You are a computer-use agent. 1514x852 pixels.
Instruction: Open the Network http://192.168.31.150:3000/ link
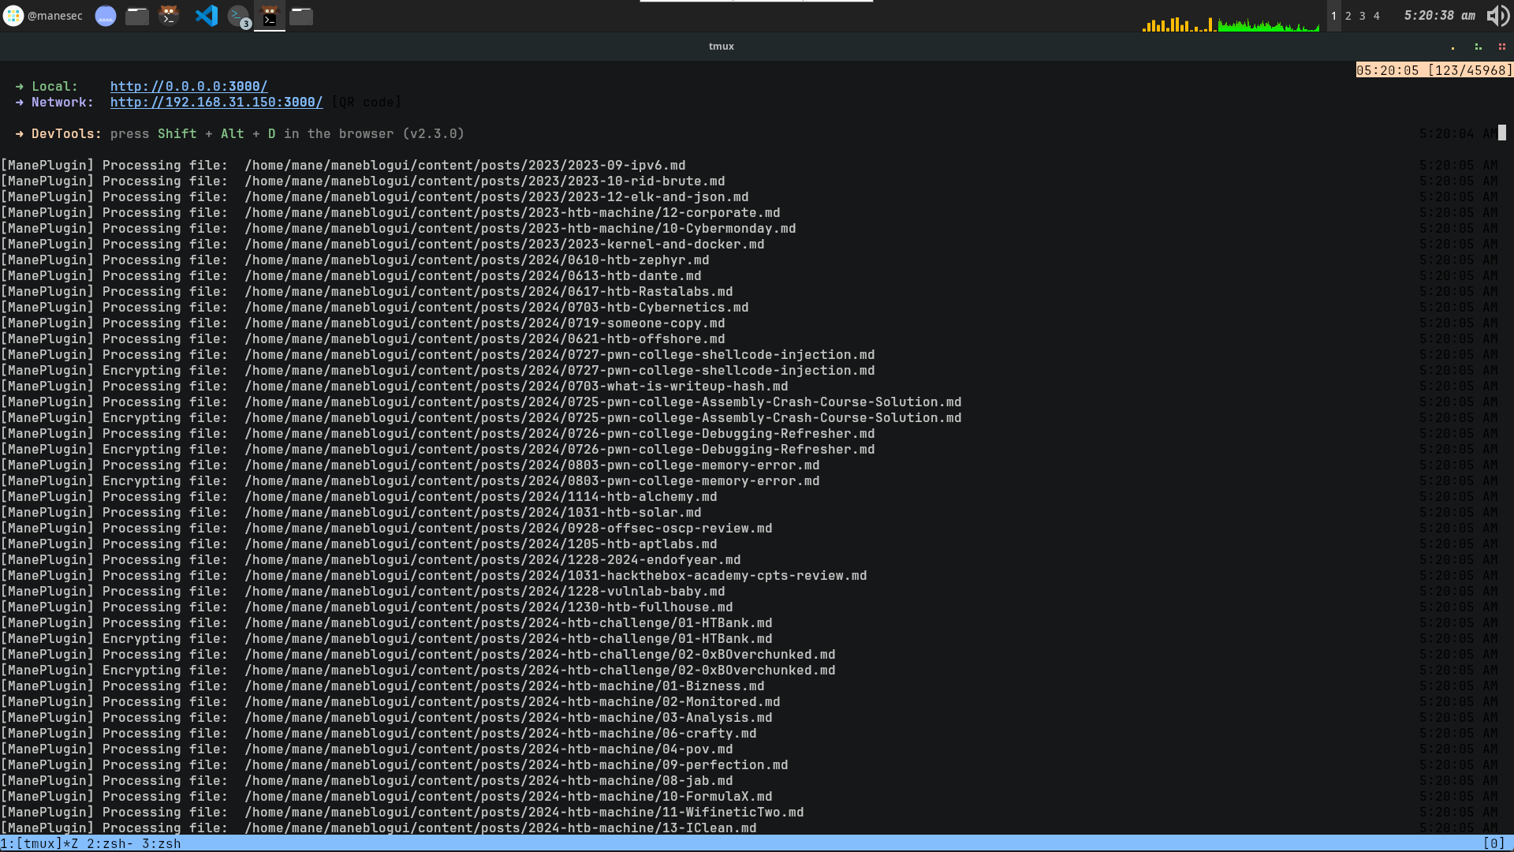tap(216, 103)
